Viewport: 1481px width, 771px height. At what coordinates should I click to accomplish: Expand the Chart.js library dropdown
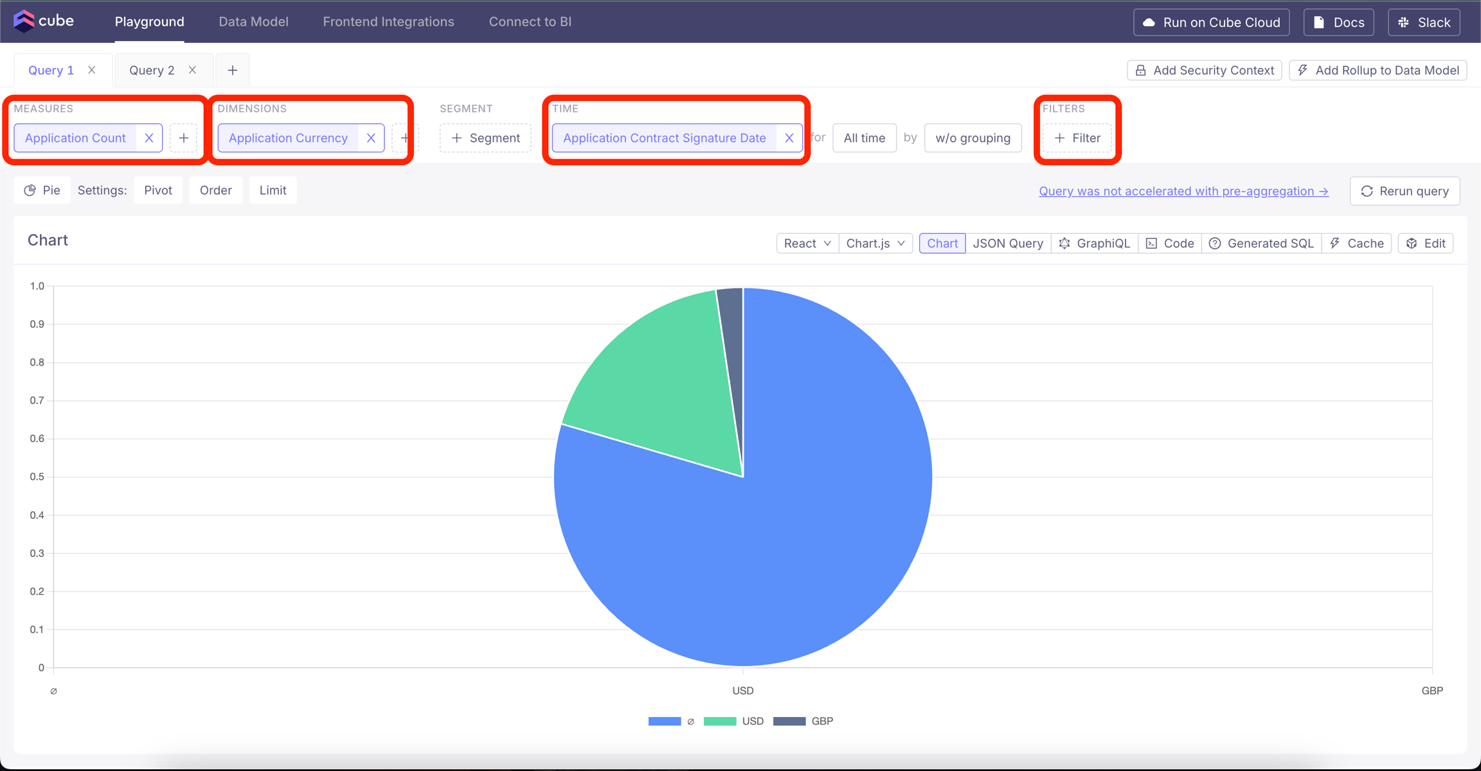click(x=875, y=244)
